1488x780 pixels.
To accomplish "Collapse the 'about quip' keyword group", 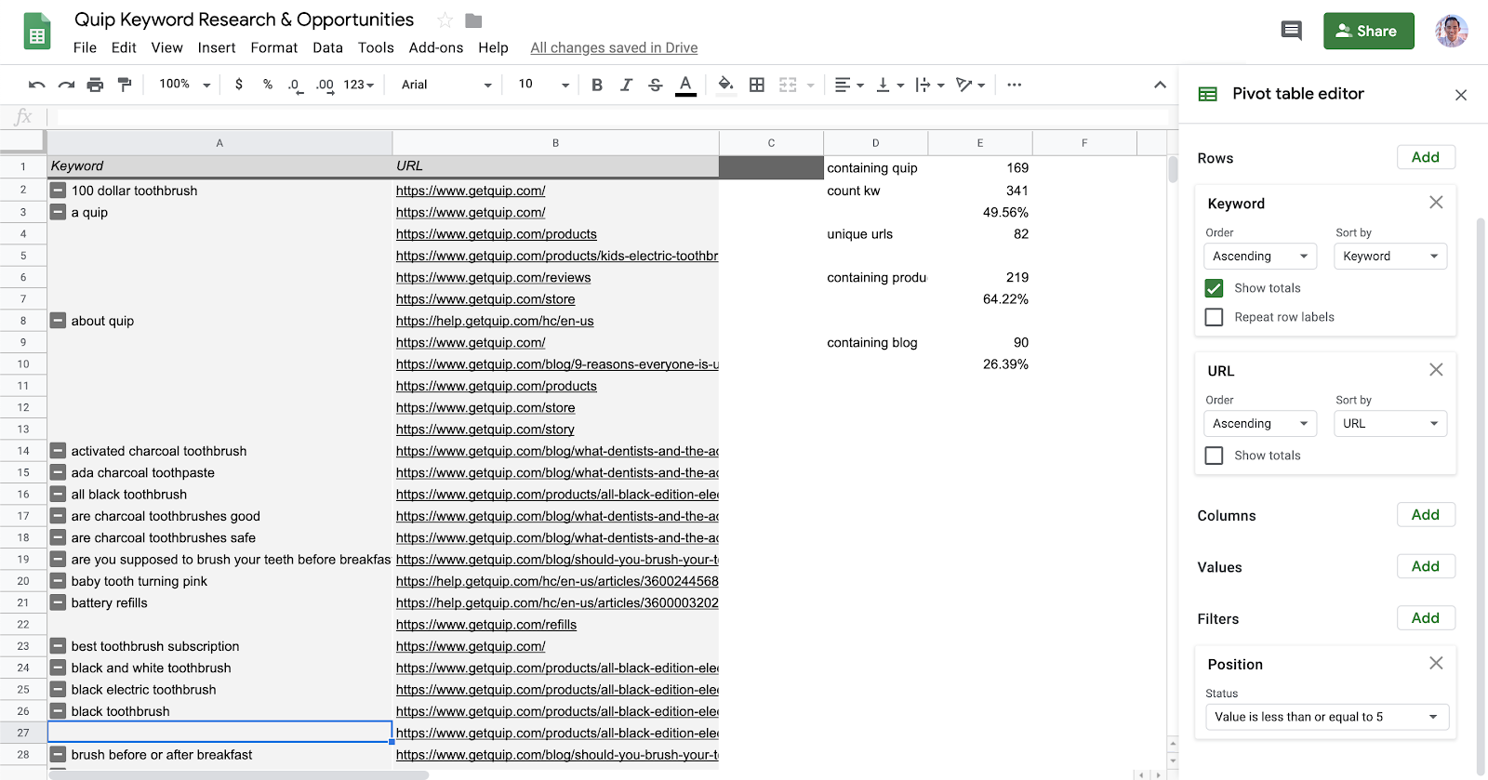I will pos(58,321).
